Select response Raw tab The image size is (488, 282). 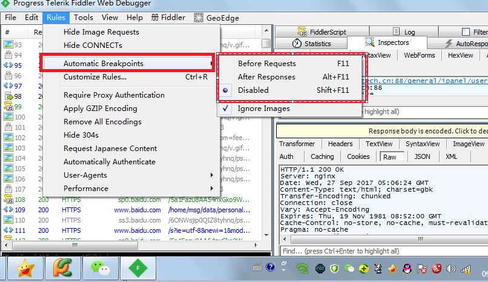(x=392, y=157)
